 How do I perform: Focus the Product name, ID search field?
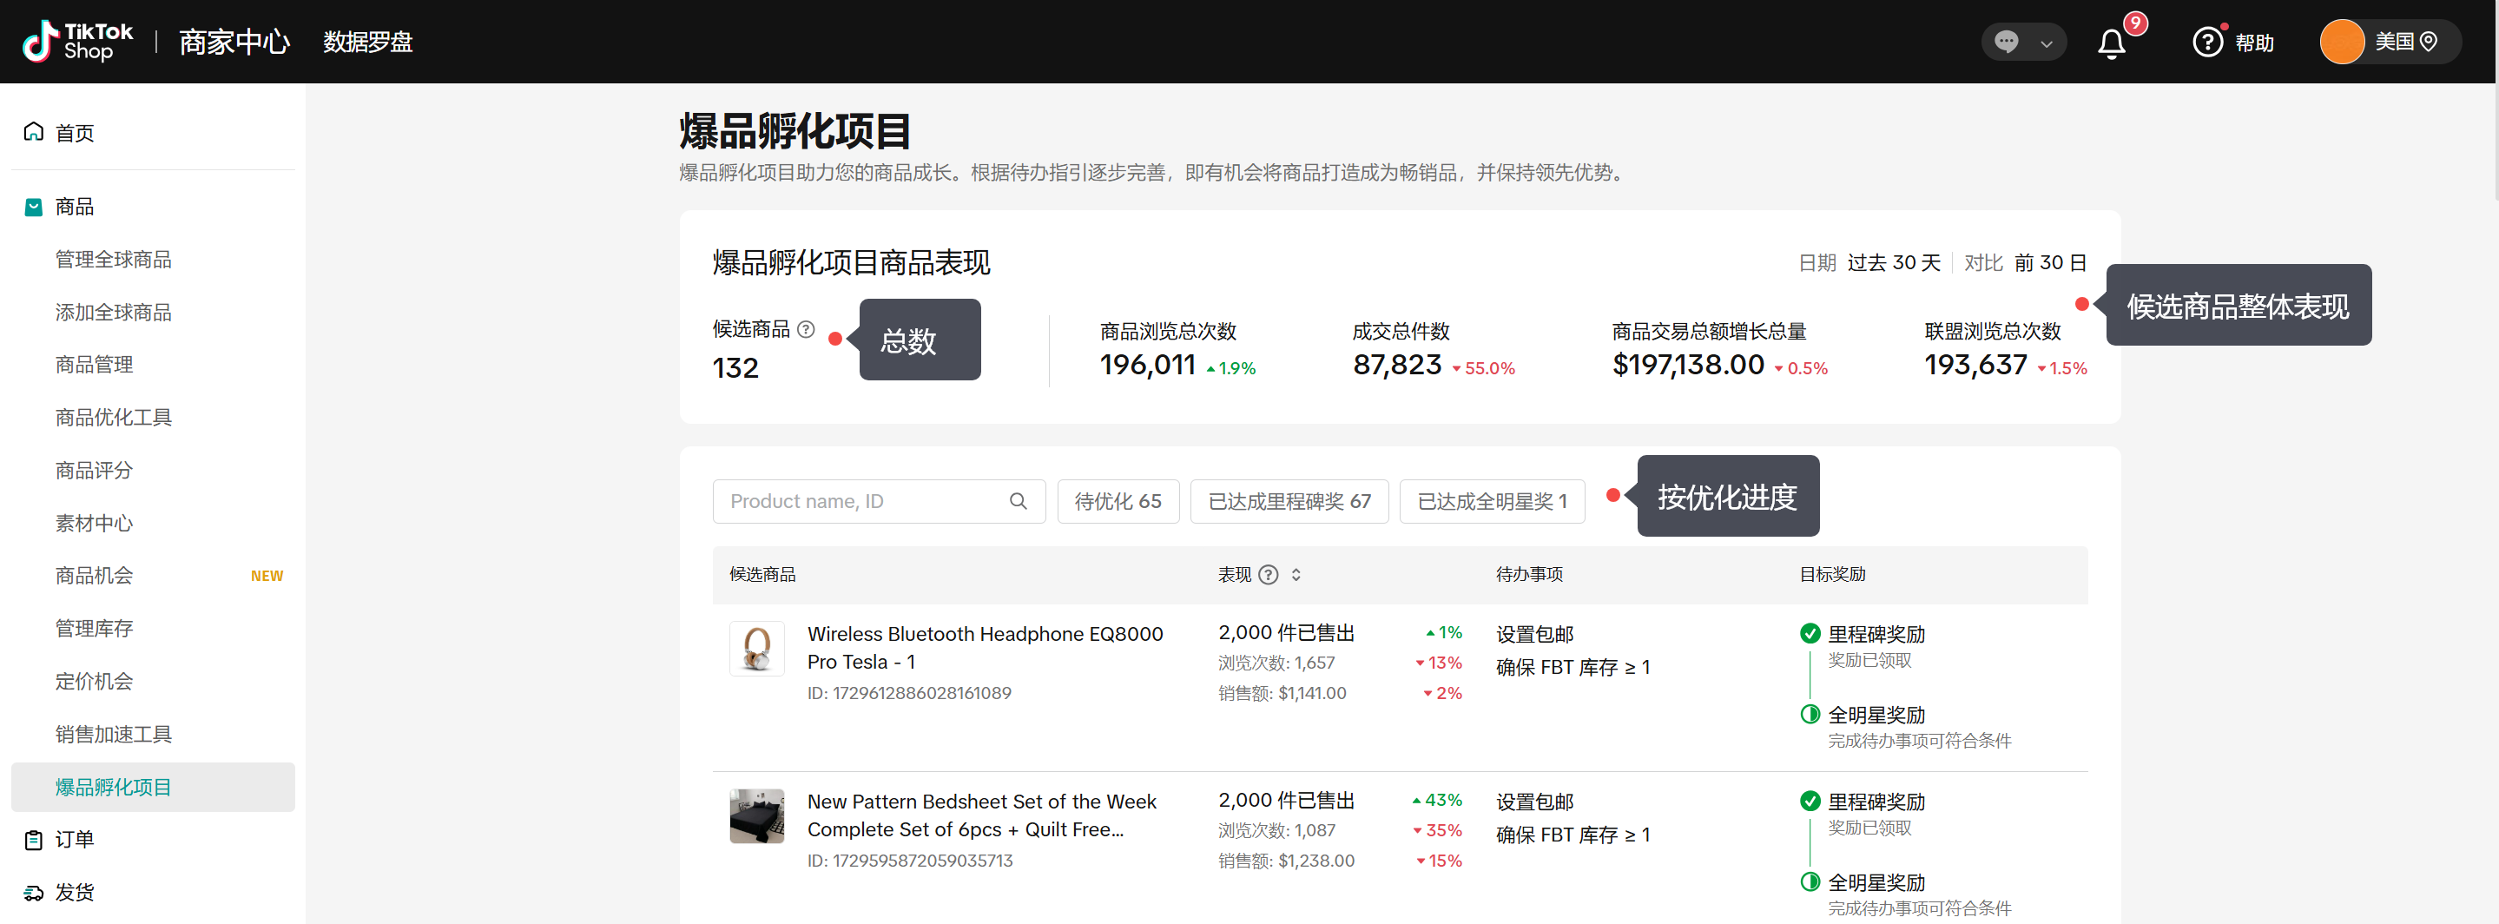878,502
